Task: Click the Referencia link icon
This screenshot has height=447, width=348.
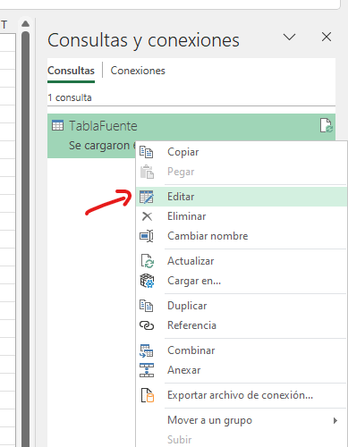Action: pyautogui.click(x=147, y=325)
